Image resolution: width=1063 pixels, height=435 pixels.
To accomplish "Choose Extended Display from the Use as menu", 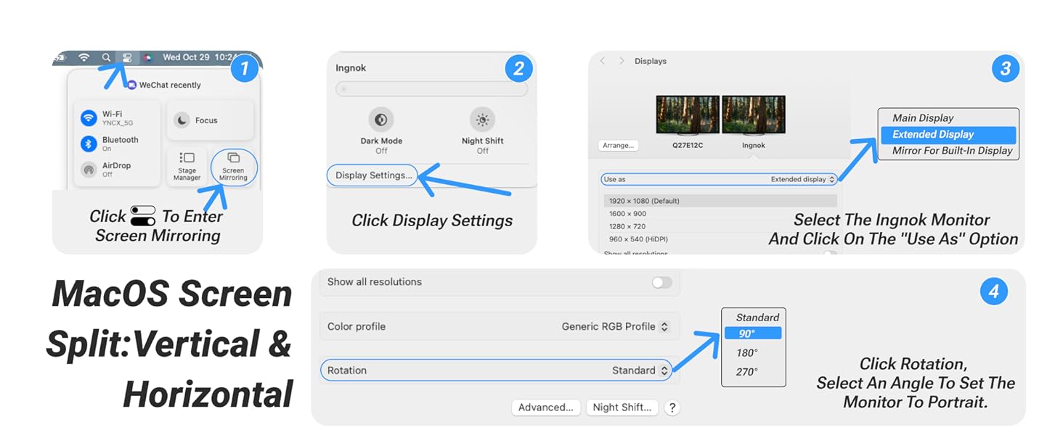I will (x=948, y=135).
